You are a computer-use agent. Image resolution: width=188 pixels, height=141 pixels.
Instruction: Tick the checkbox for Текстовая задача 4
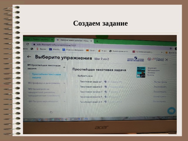pos(76,97)
